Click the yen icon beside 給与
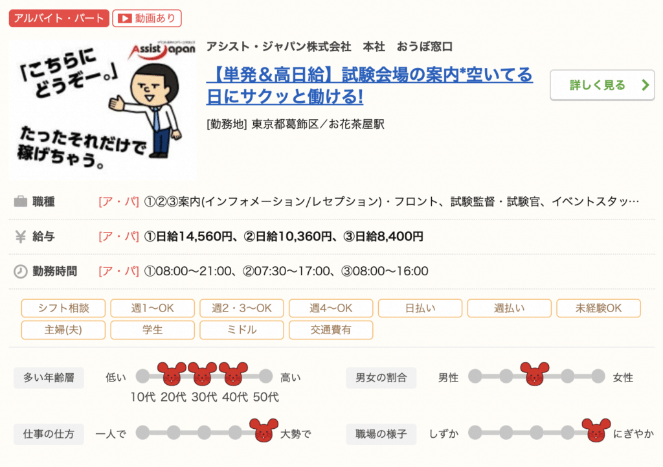Image resolution: width=663 pixels, height=467 pixels. pyautogui.click(x=20, y=236)
